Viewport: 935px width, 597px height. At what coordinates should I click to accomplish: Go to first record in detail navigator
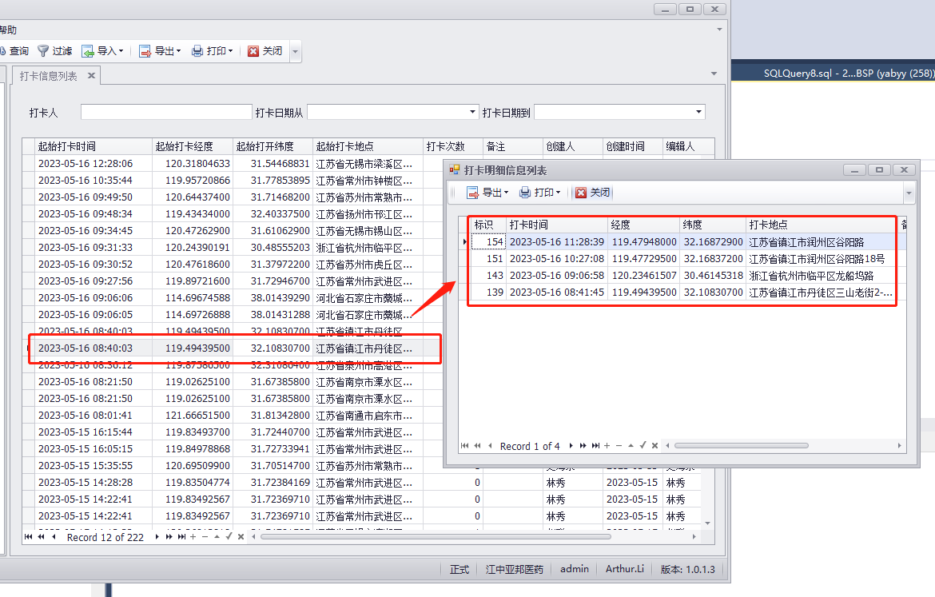click(464, 446)
